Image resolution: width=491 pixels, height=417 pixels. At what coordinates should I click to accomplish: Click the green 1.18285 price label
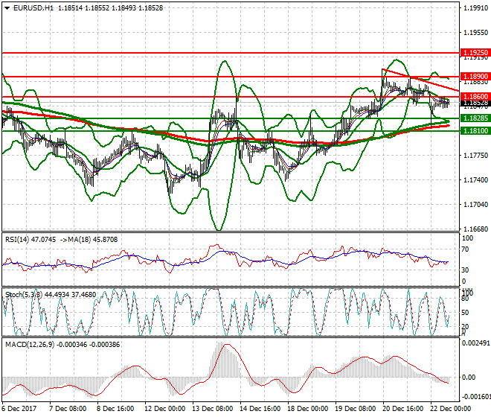click(x=475, y=118)
